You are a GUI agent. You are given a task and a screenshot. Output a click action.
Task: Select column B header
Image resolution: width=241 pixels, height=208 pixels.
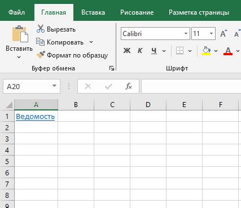[76, 105]
